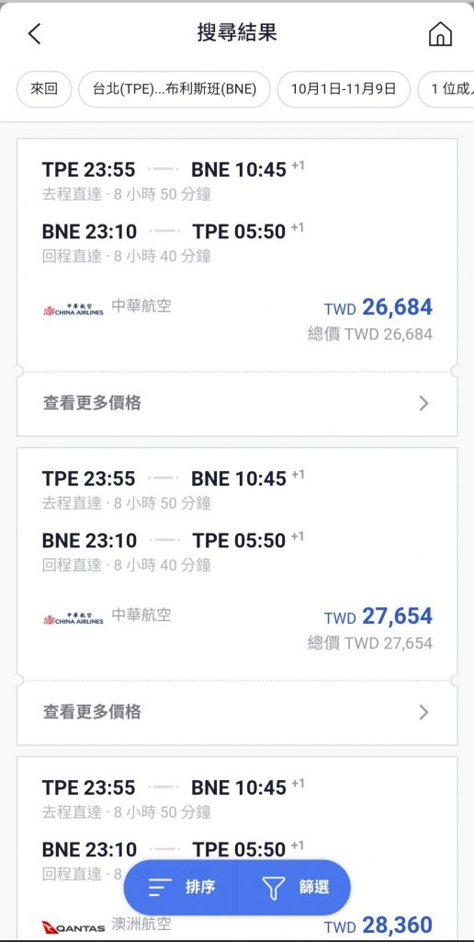Tap second 查看更多價格 text
This screenshot has width=474, height=942.
(92, 712)
